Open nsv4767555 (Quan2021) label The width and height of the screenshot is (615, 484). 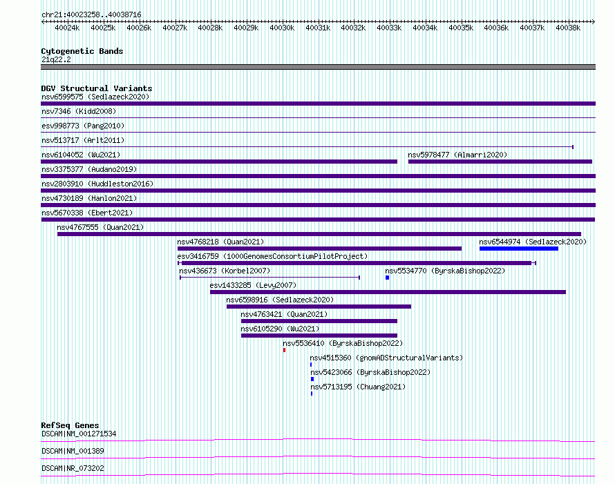(100, 227)
